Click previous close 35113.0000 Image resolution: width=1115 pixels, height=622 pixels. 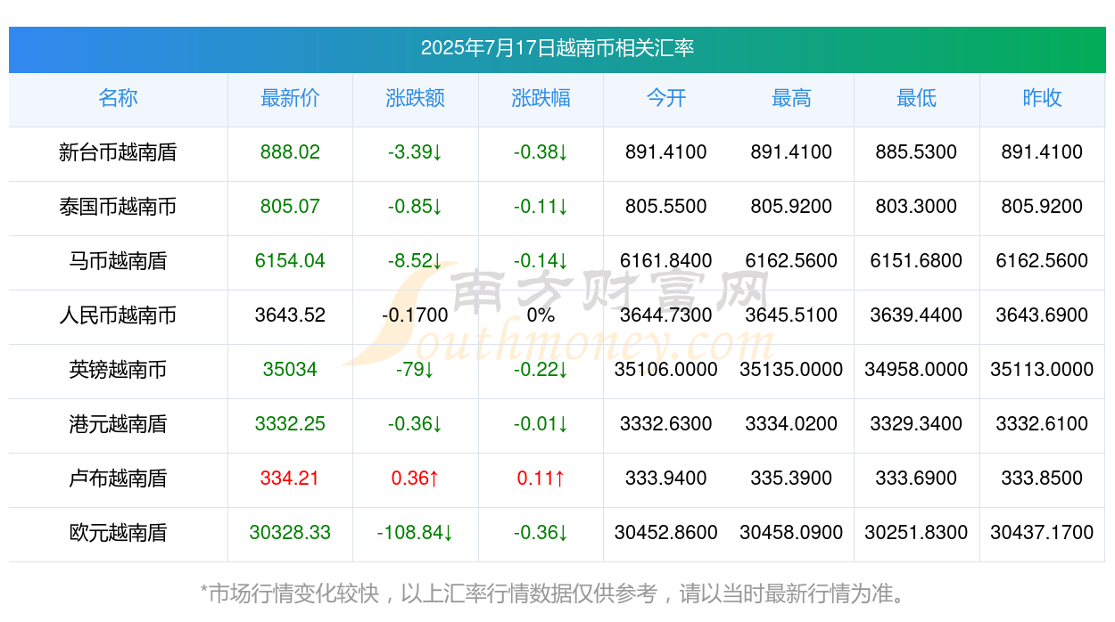pyautogui.click(x=1042, y=370)
